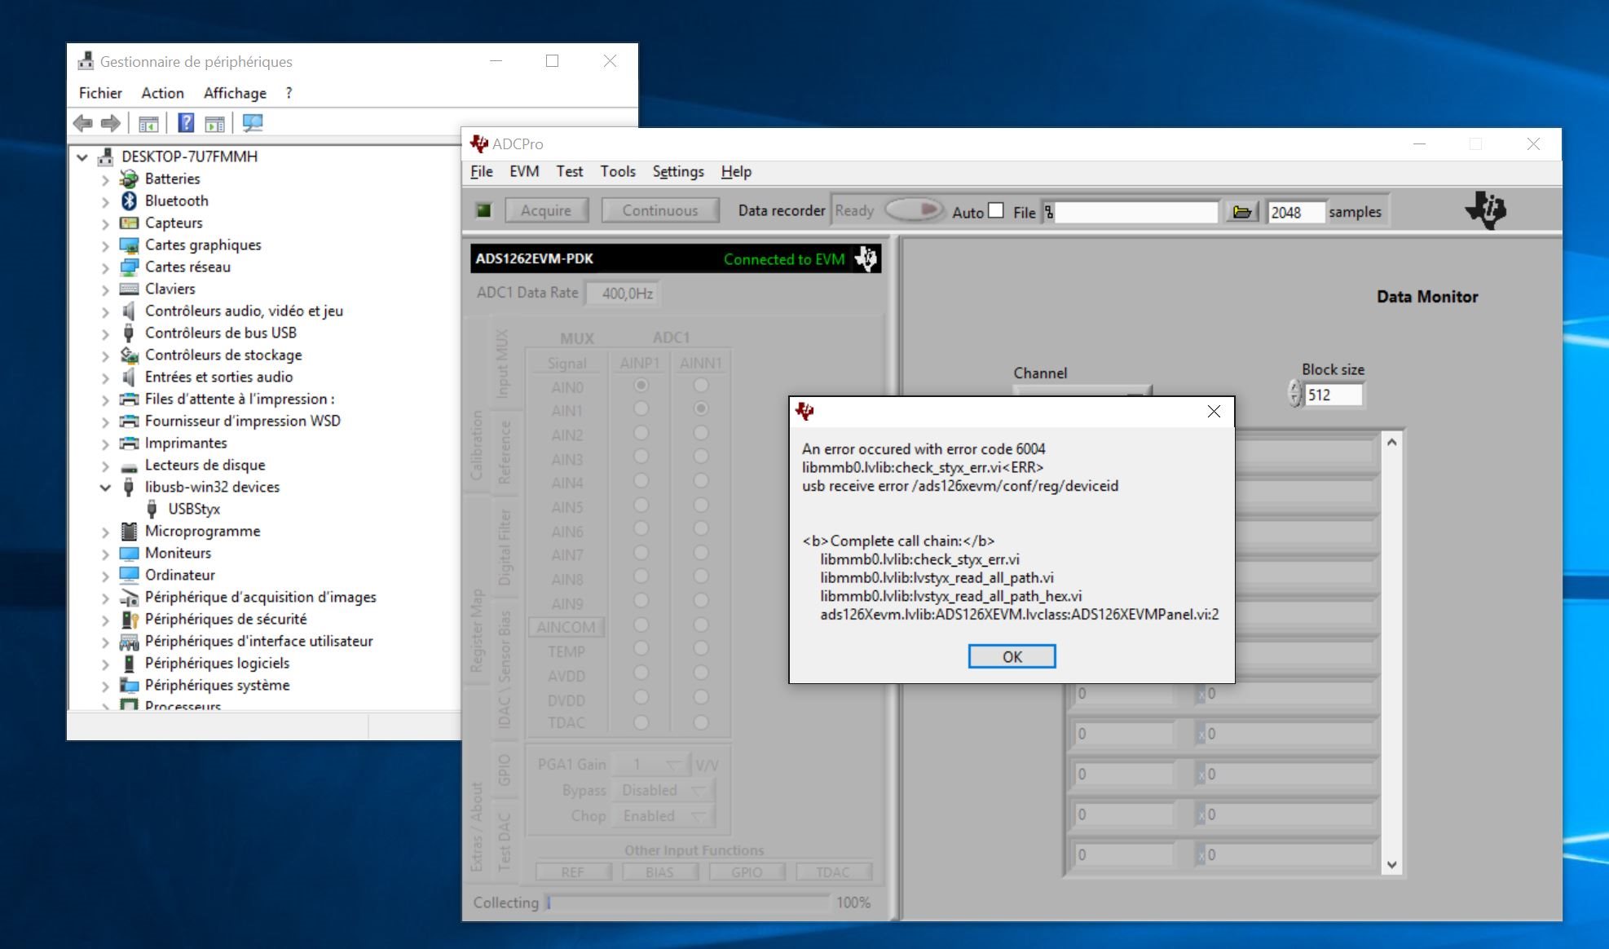This screenshot has height=949, width=1609.
Task: Click the Cartes graphiques icon
Action: (129, 245)
